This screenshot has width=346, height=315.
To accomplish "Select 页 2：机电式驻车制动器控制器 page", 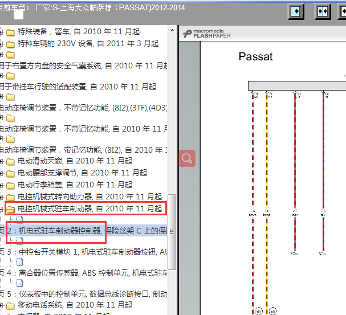I will click(x=83, y=231).
